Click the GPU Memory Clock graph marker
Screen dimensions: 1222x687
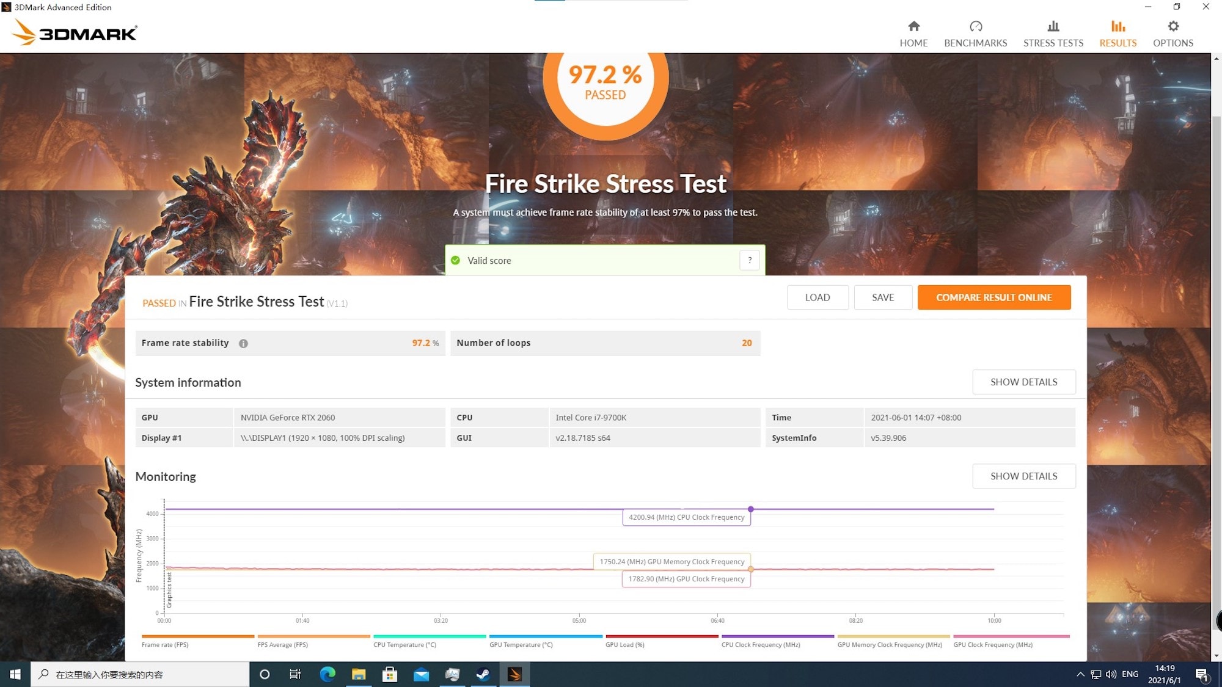(x=751, y=569)
